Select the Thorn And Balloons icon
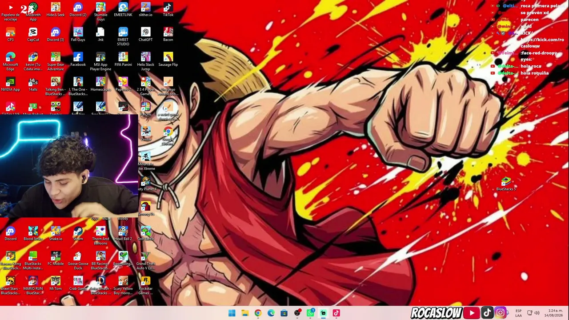Viewport: 569px width, 320px height. coord(100,236)
